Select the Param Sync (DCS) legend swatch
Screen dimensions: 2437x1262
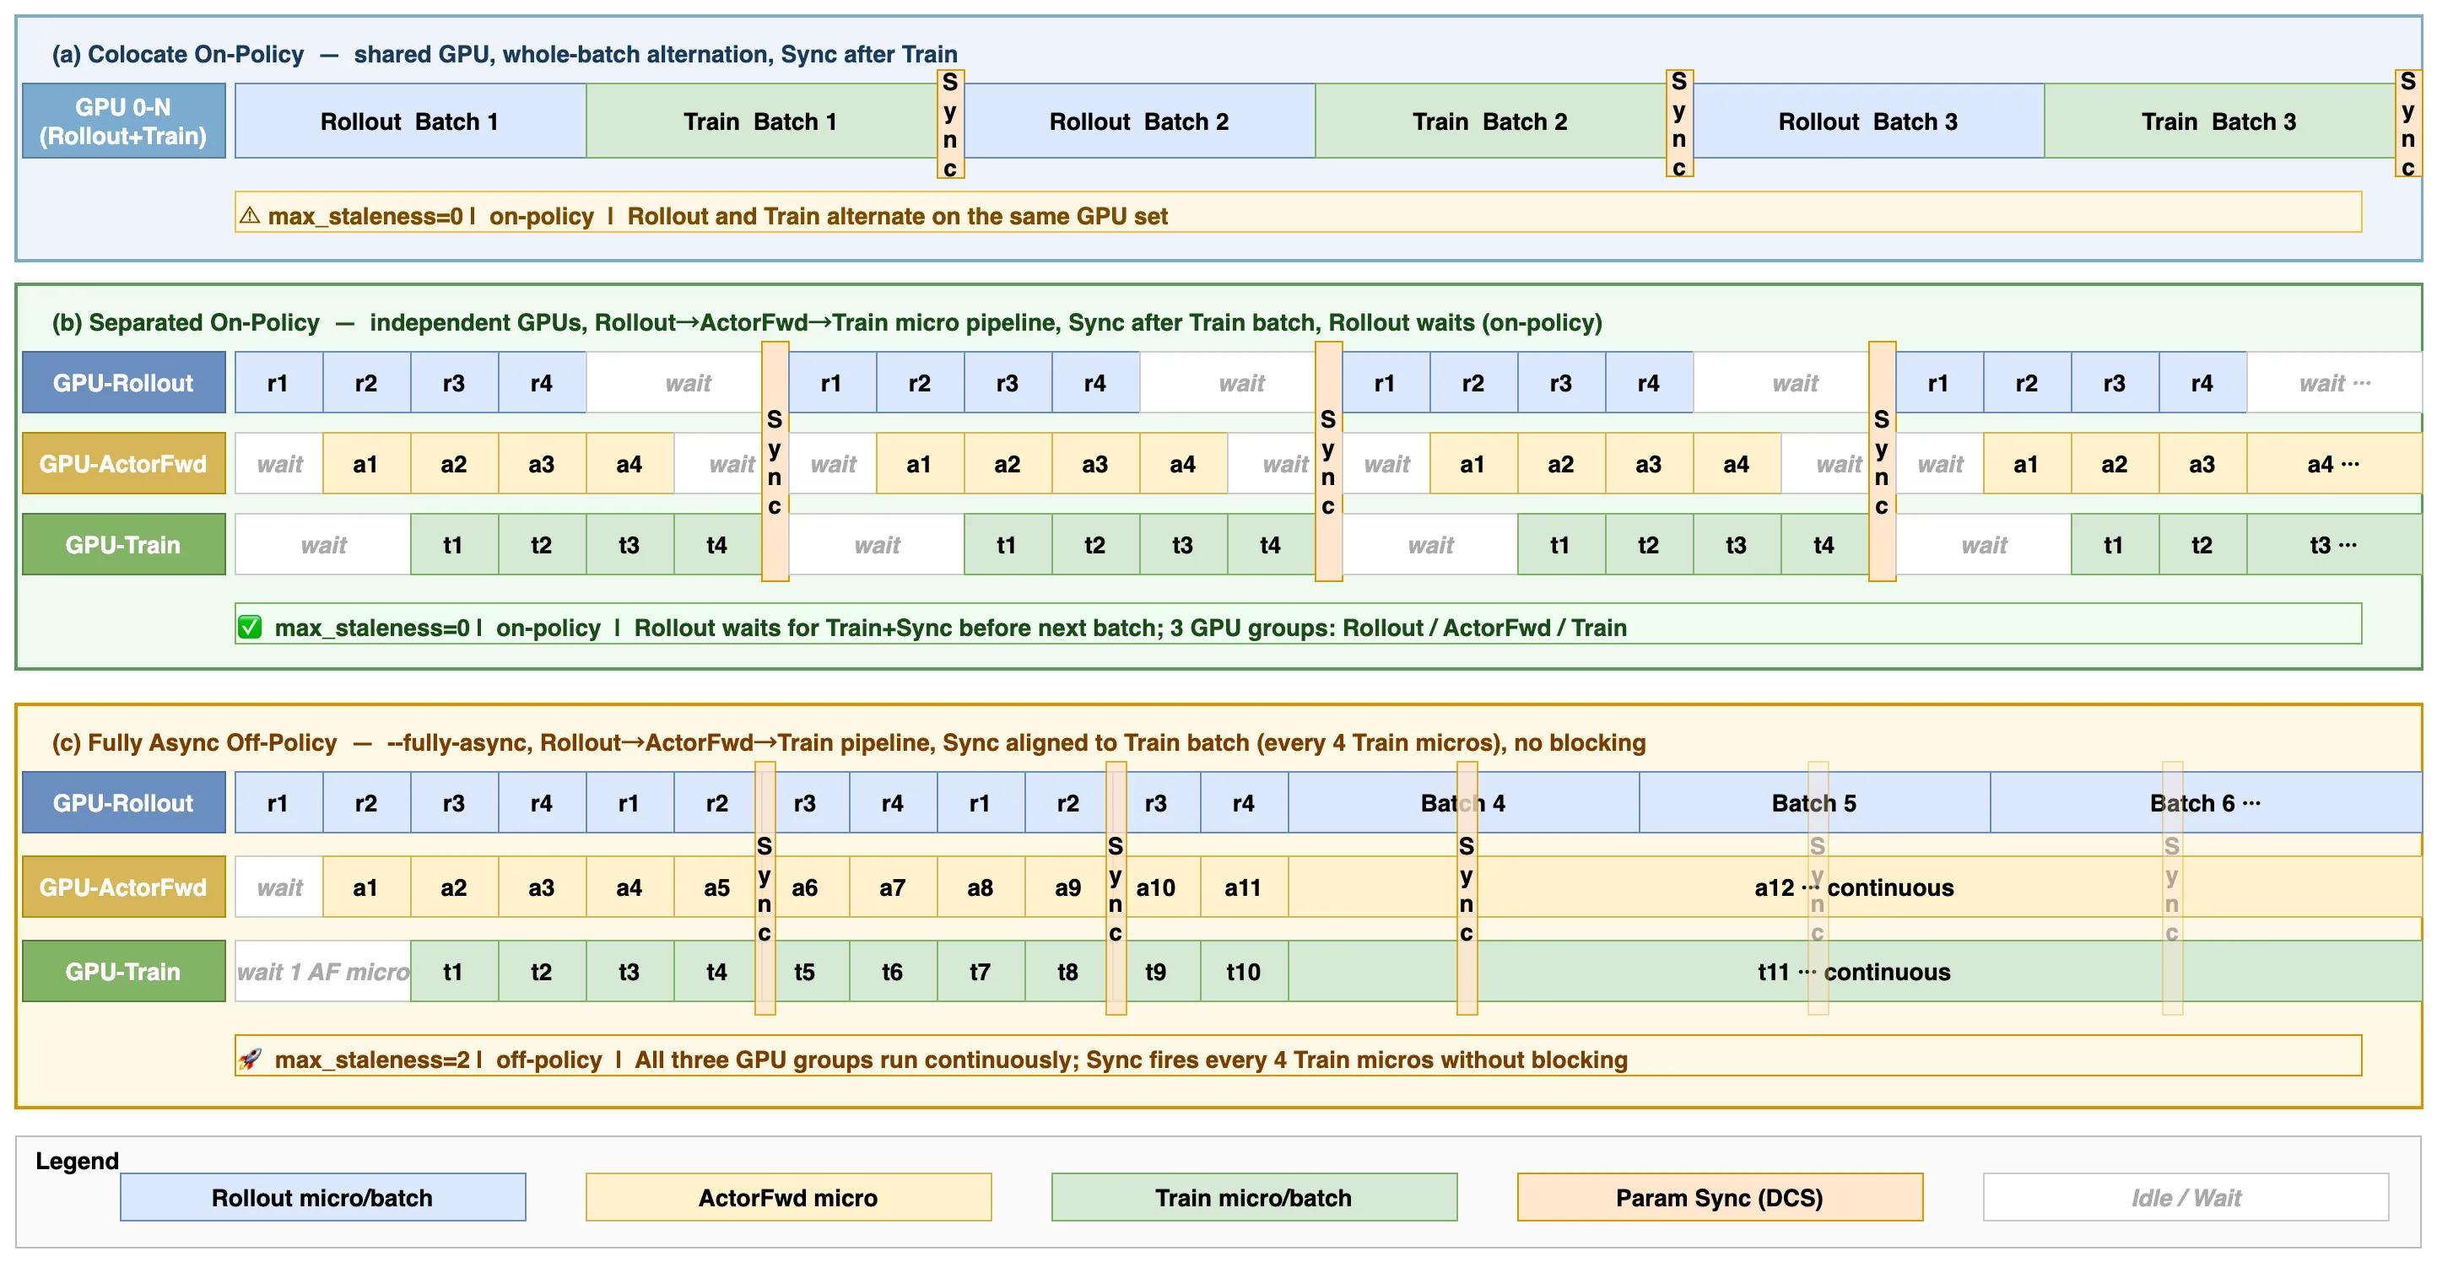[1719, 1197]
